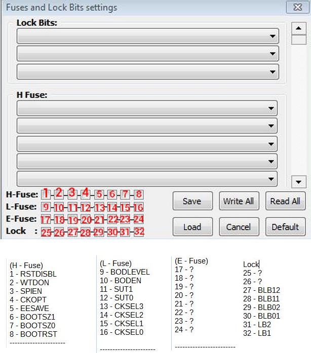Click the text line '1 - RSTDISBL'
Viewport: 311px width, 353px height.
33,274
